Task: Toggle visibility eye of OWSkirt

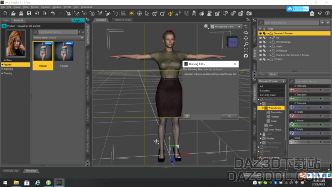Action: 260,60
